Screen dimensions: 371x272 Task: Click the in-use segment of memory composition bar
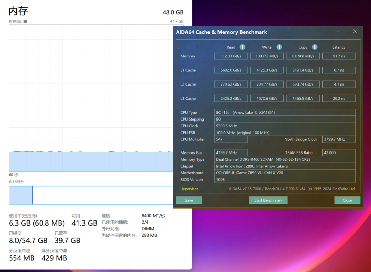pyautogui.click(x=21, y=195)
